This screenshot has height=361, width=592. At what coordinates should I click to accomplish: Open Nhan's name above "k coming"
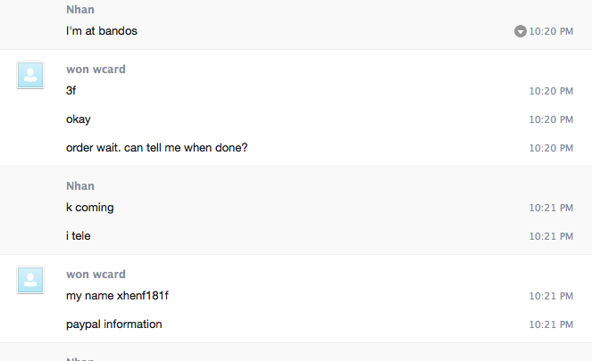[x=80, y=186]
